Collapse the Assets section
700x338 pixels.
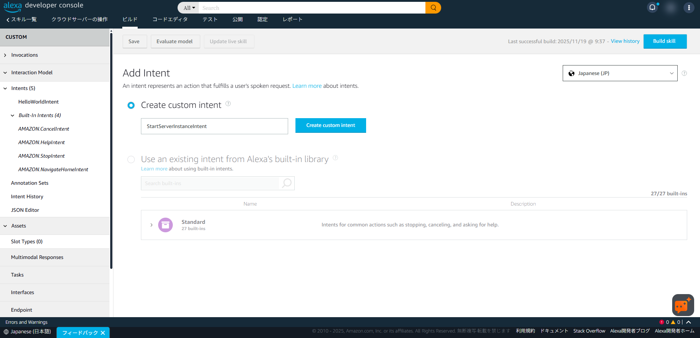point(5,226)
